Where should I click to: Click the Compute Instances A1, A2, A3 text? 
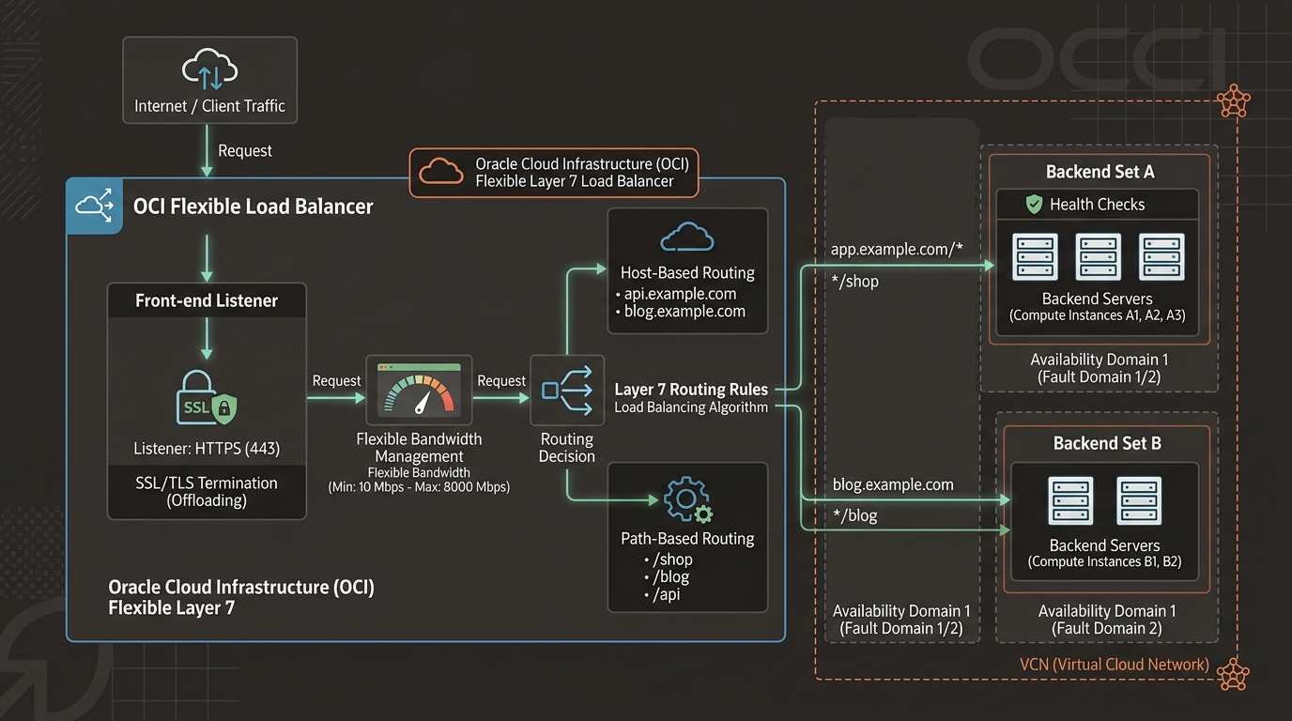1097,315
